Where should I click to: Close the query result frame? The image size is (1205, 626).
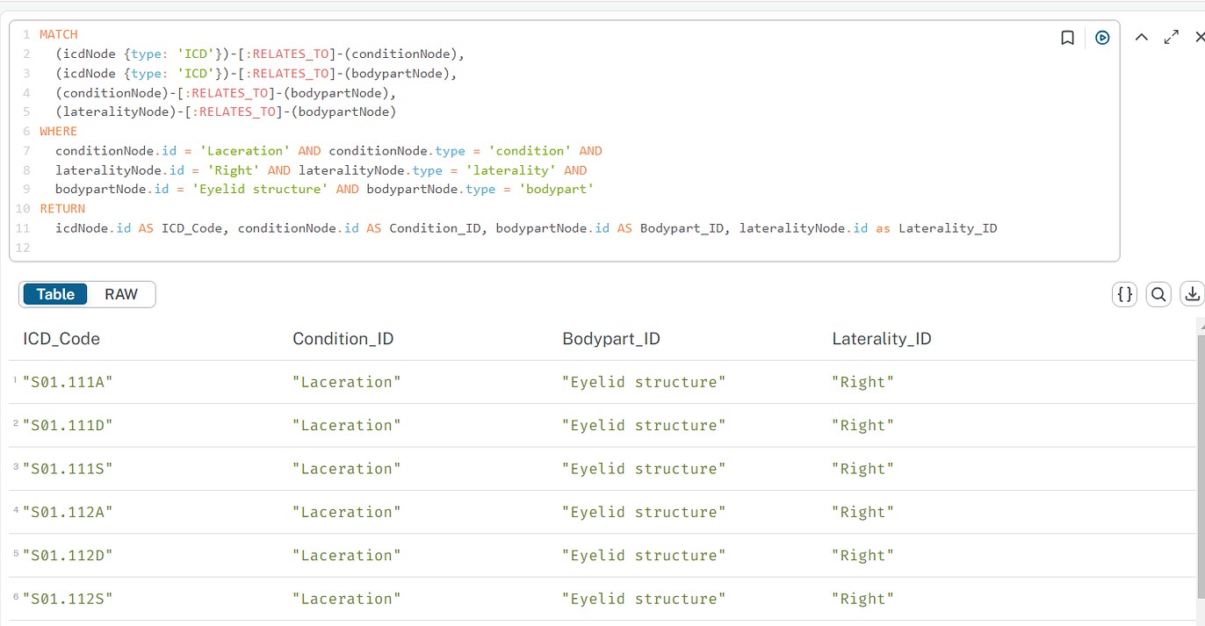[x=1199, y=37]
